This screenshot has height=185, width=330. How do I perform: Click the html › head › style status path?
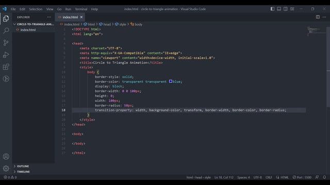(x=199, y=177)
